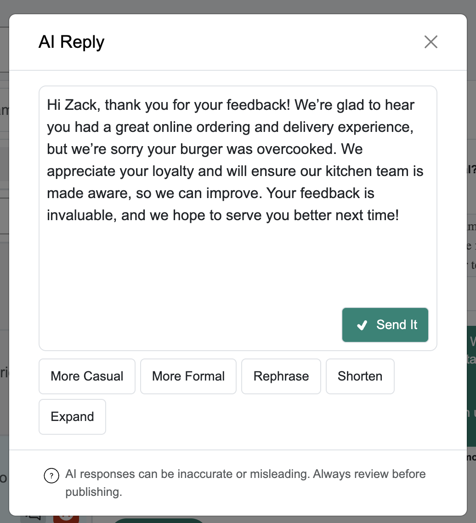This screenshot has height=523, width=476.
Task: Click the AI responses disclaimer text
Action: coord(245,483)
